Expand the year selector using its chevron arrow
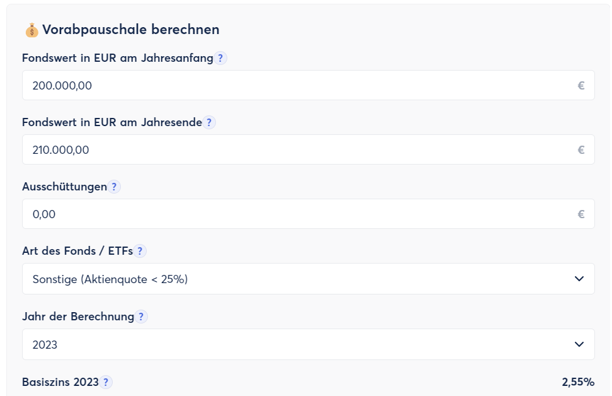The image size is (612, 396). click(579, 344)
